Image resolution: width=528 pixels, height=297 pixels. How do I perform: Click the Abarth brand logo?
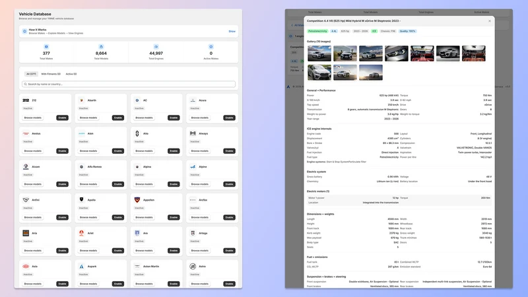pos(81,100)
